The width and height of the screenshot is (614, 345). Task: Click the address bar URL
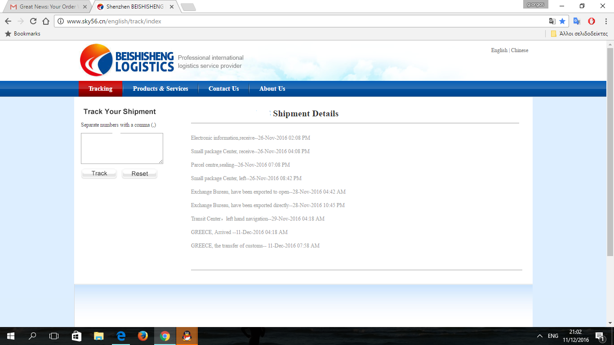(x=114, y=21)
